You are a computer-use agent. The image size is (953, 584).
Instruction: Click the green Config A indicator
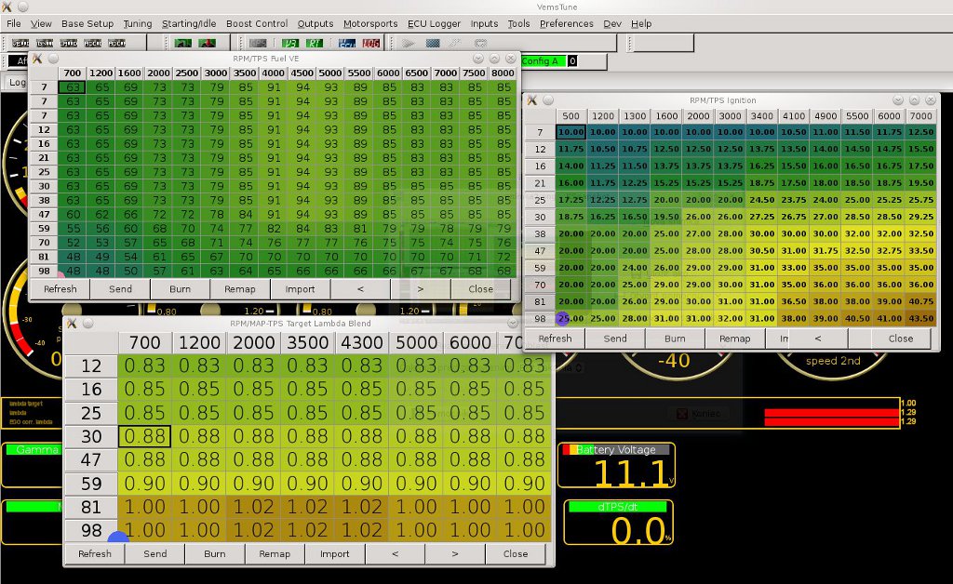(x=543, y=61)
